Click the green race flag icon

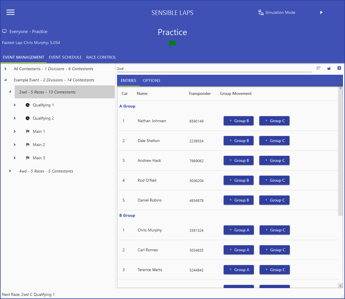[172, 44]
